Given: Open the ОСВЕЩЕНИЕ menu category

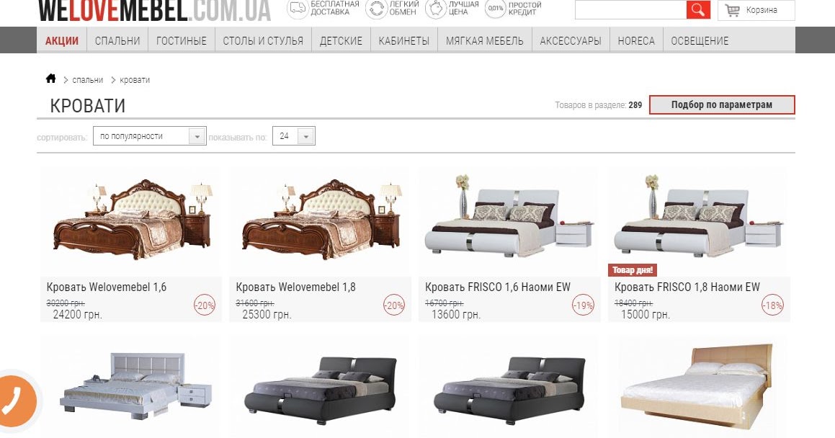Looking at the screenshot, I should (x=700, y=40).
